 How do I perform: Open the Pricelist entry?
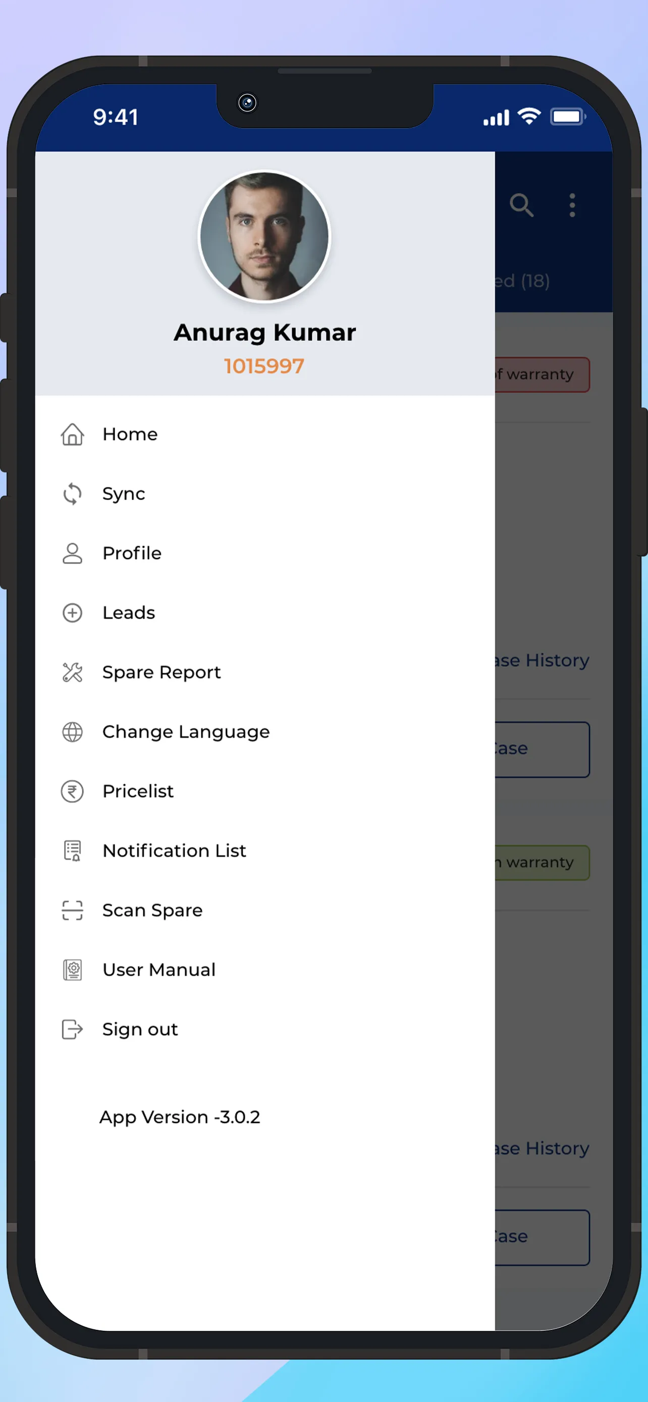click(265, 791)
